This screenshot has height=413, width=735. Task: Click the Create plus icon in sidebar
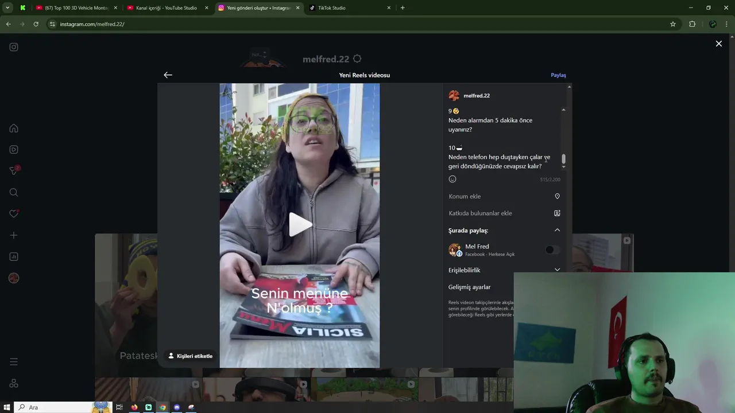14,235
